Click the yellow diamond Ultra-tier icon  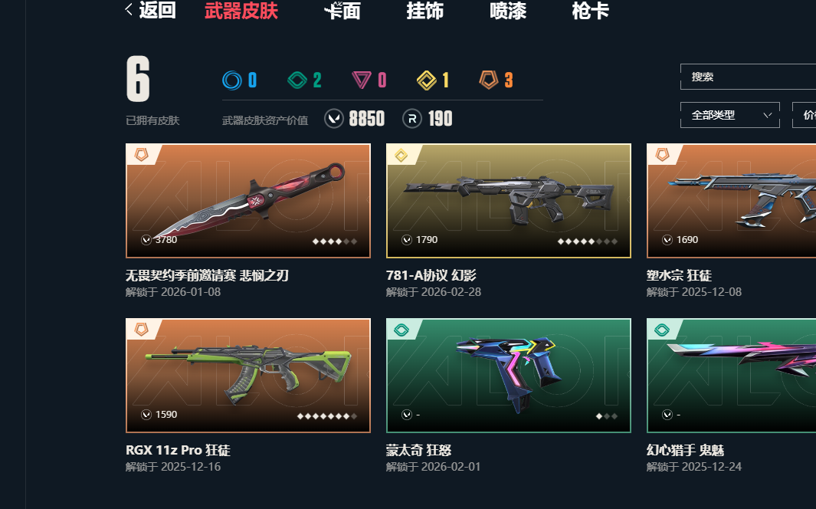(x=427, y=80)
